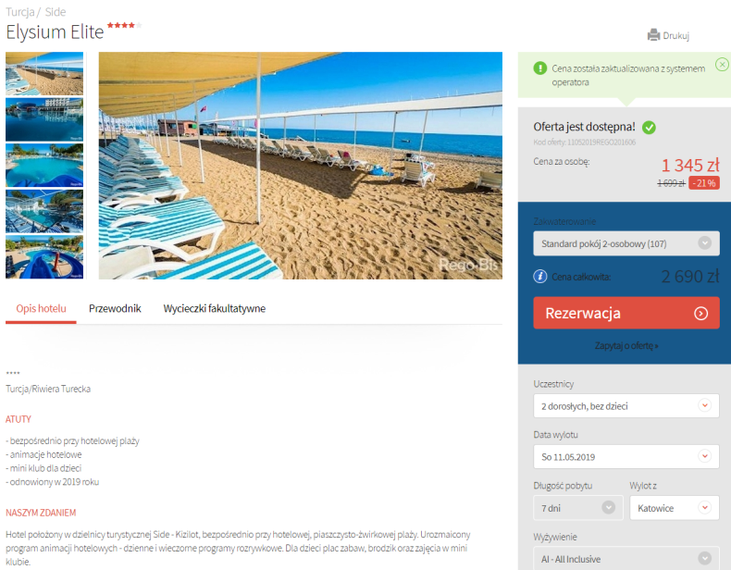The width and height of the screenshot is (731, 570).
Task: Open the Wycieczki fakultatywne tab
Action: (x=214, y=308)
